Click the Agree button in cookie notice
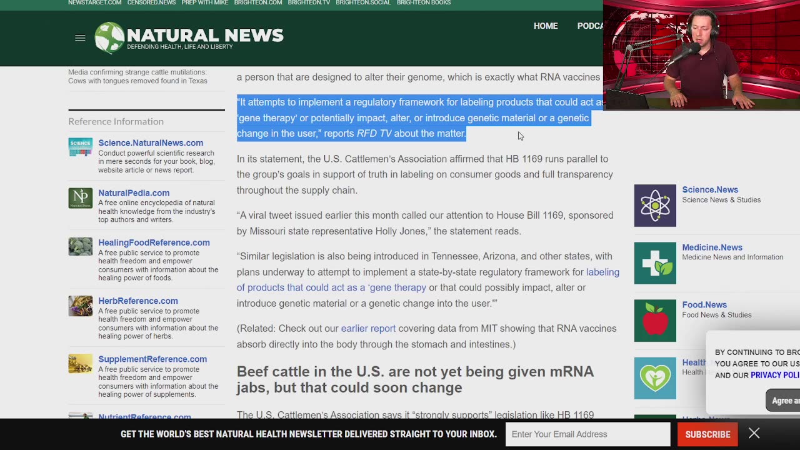The image size is (800, 450). 783,401
